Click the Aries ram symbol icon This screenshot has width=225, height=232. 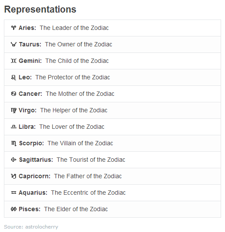pyautogui.click(x=13, y=28)
